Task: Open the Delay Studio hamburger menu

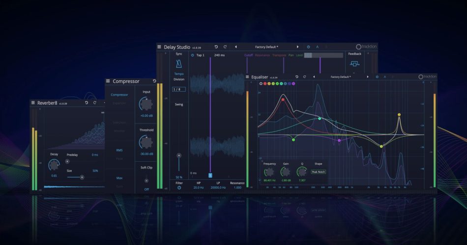Action: pos(159,47)
